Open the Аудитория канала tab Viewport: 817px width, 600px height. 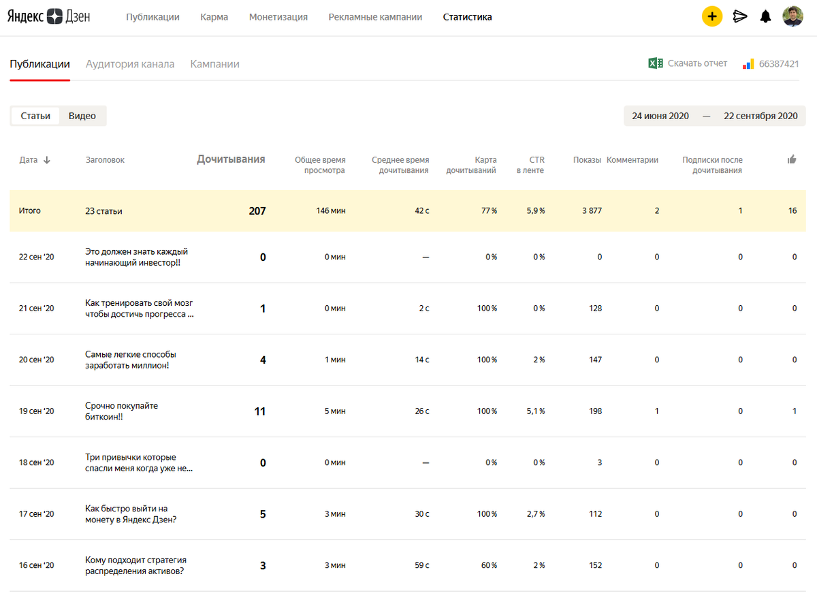[130, 64]
